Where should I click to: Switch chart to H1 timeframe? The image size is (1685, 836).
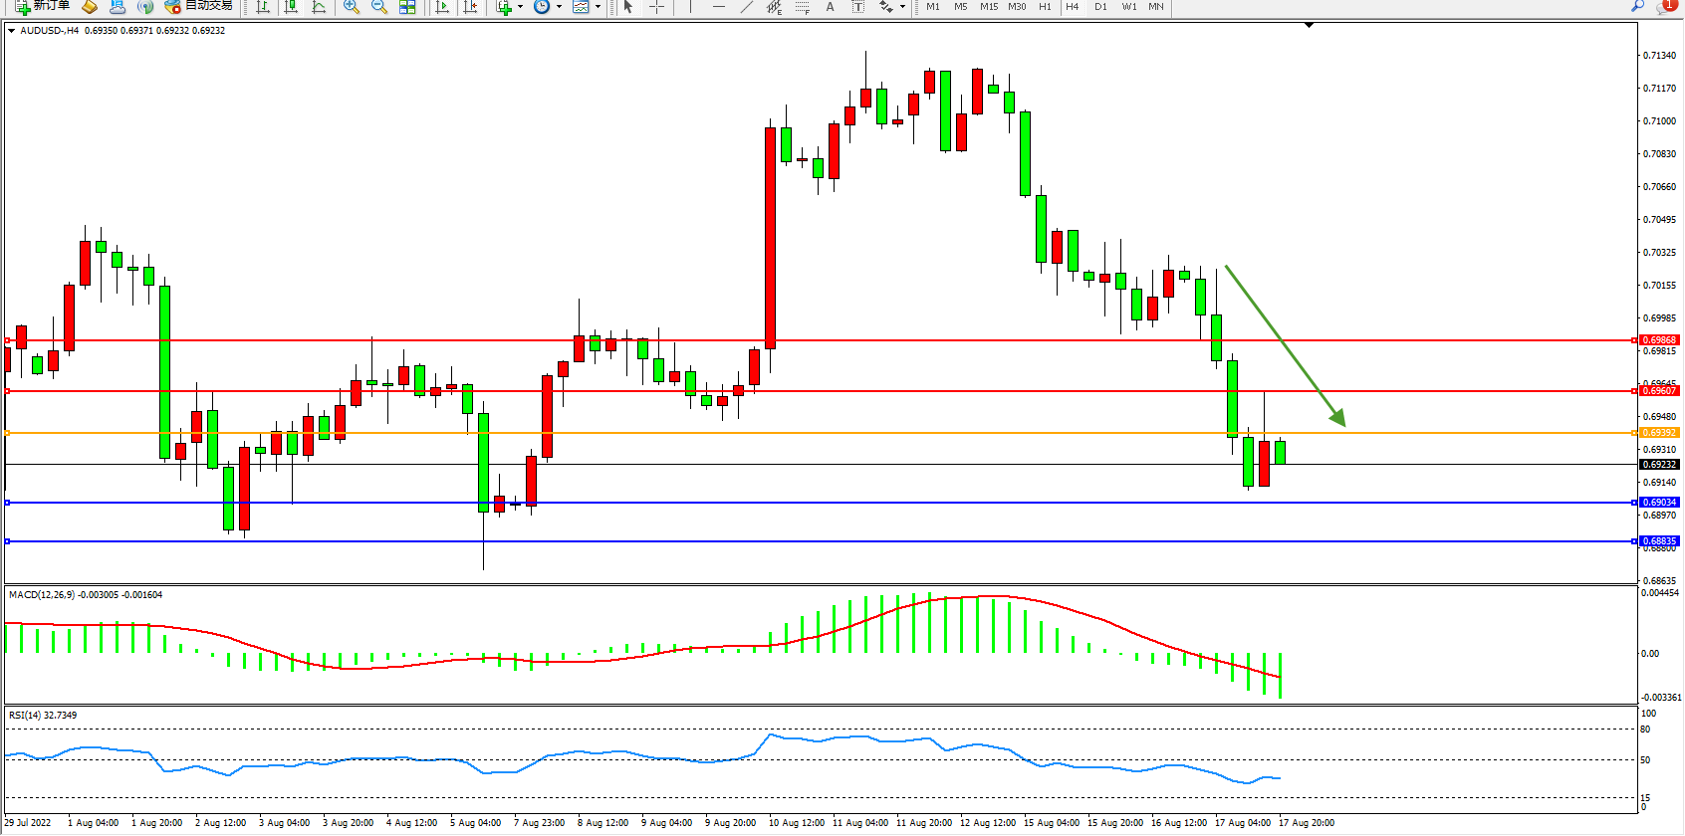pos(1045,7)
